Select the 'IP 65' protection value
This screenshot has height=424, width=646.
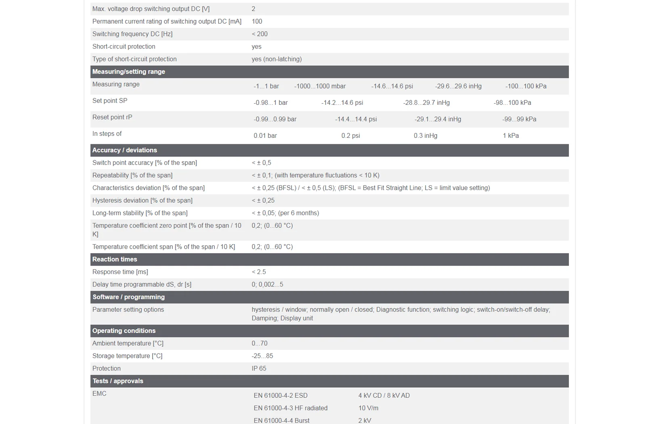[x=259, y=368]
